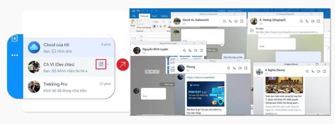Image resolution: width=335 pixels, height=124 pixels.
Task: Start voice call with David Vu
Action: [x=230, y=21]
